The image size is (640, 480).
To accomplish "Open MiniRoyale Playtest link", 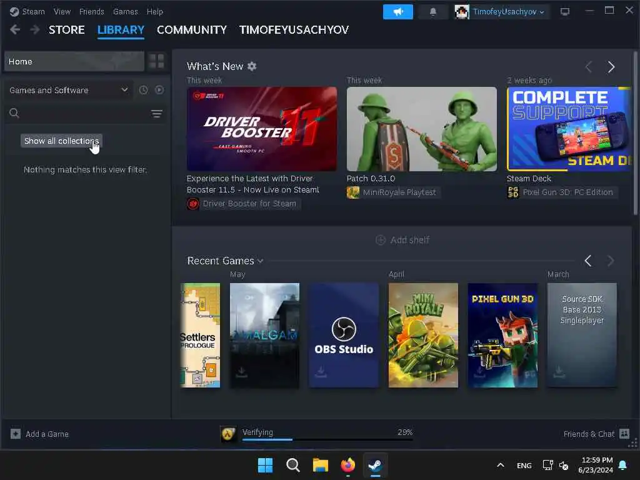I will tap(399, 192).
